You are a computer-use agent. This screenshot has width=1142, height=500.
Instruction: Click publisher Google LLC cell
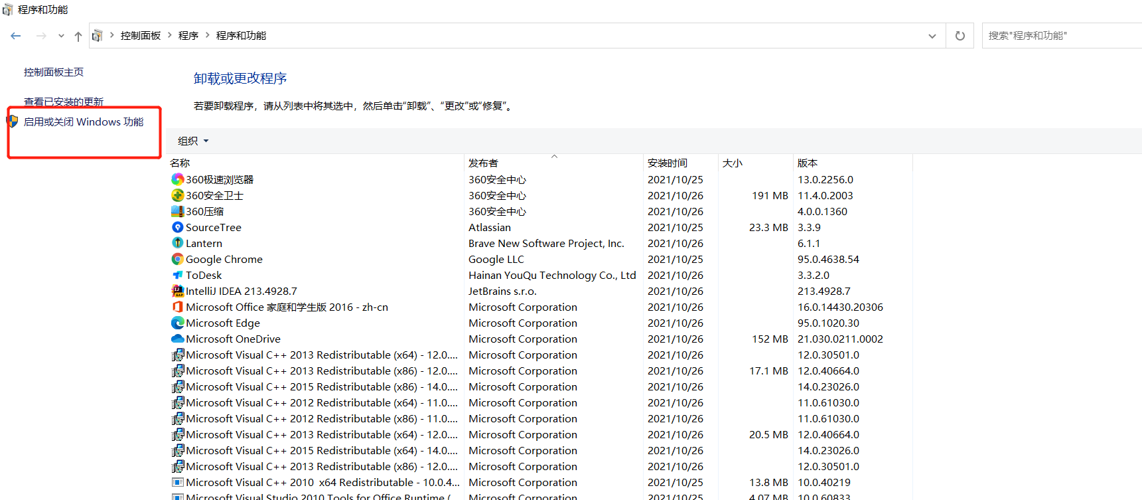click(496, 259)
